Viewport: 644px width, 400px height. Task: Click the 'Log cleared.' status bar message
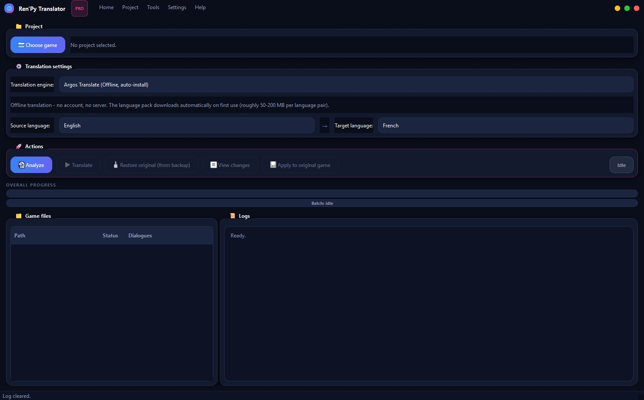point(17,396)
